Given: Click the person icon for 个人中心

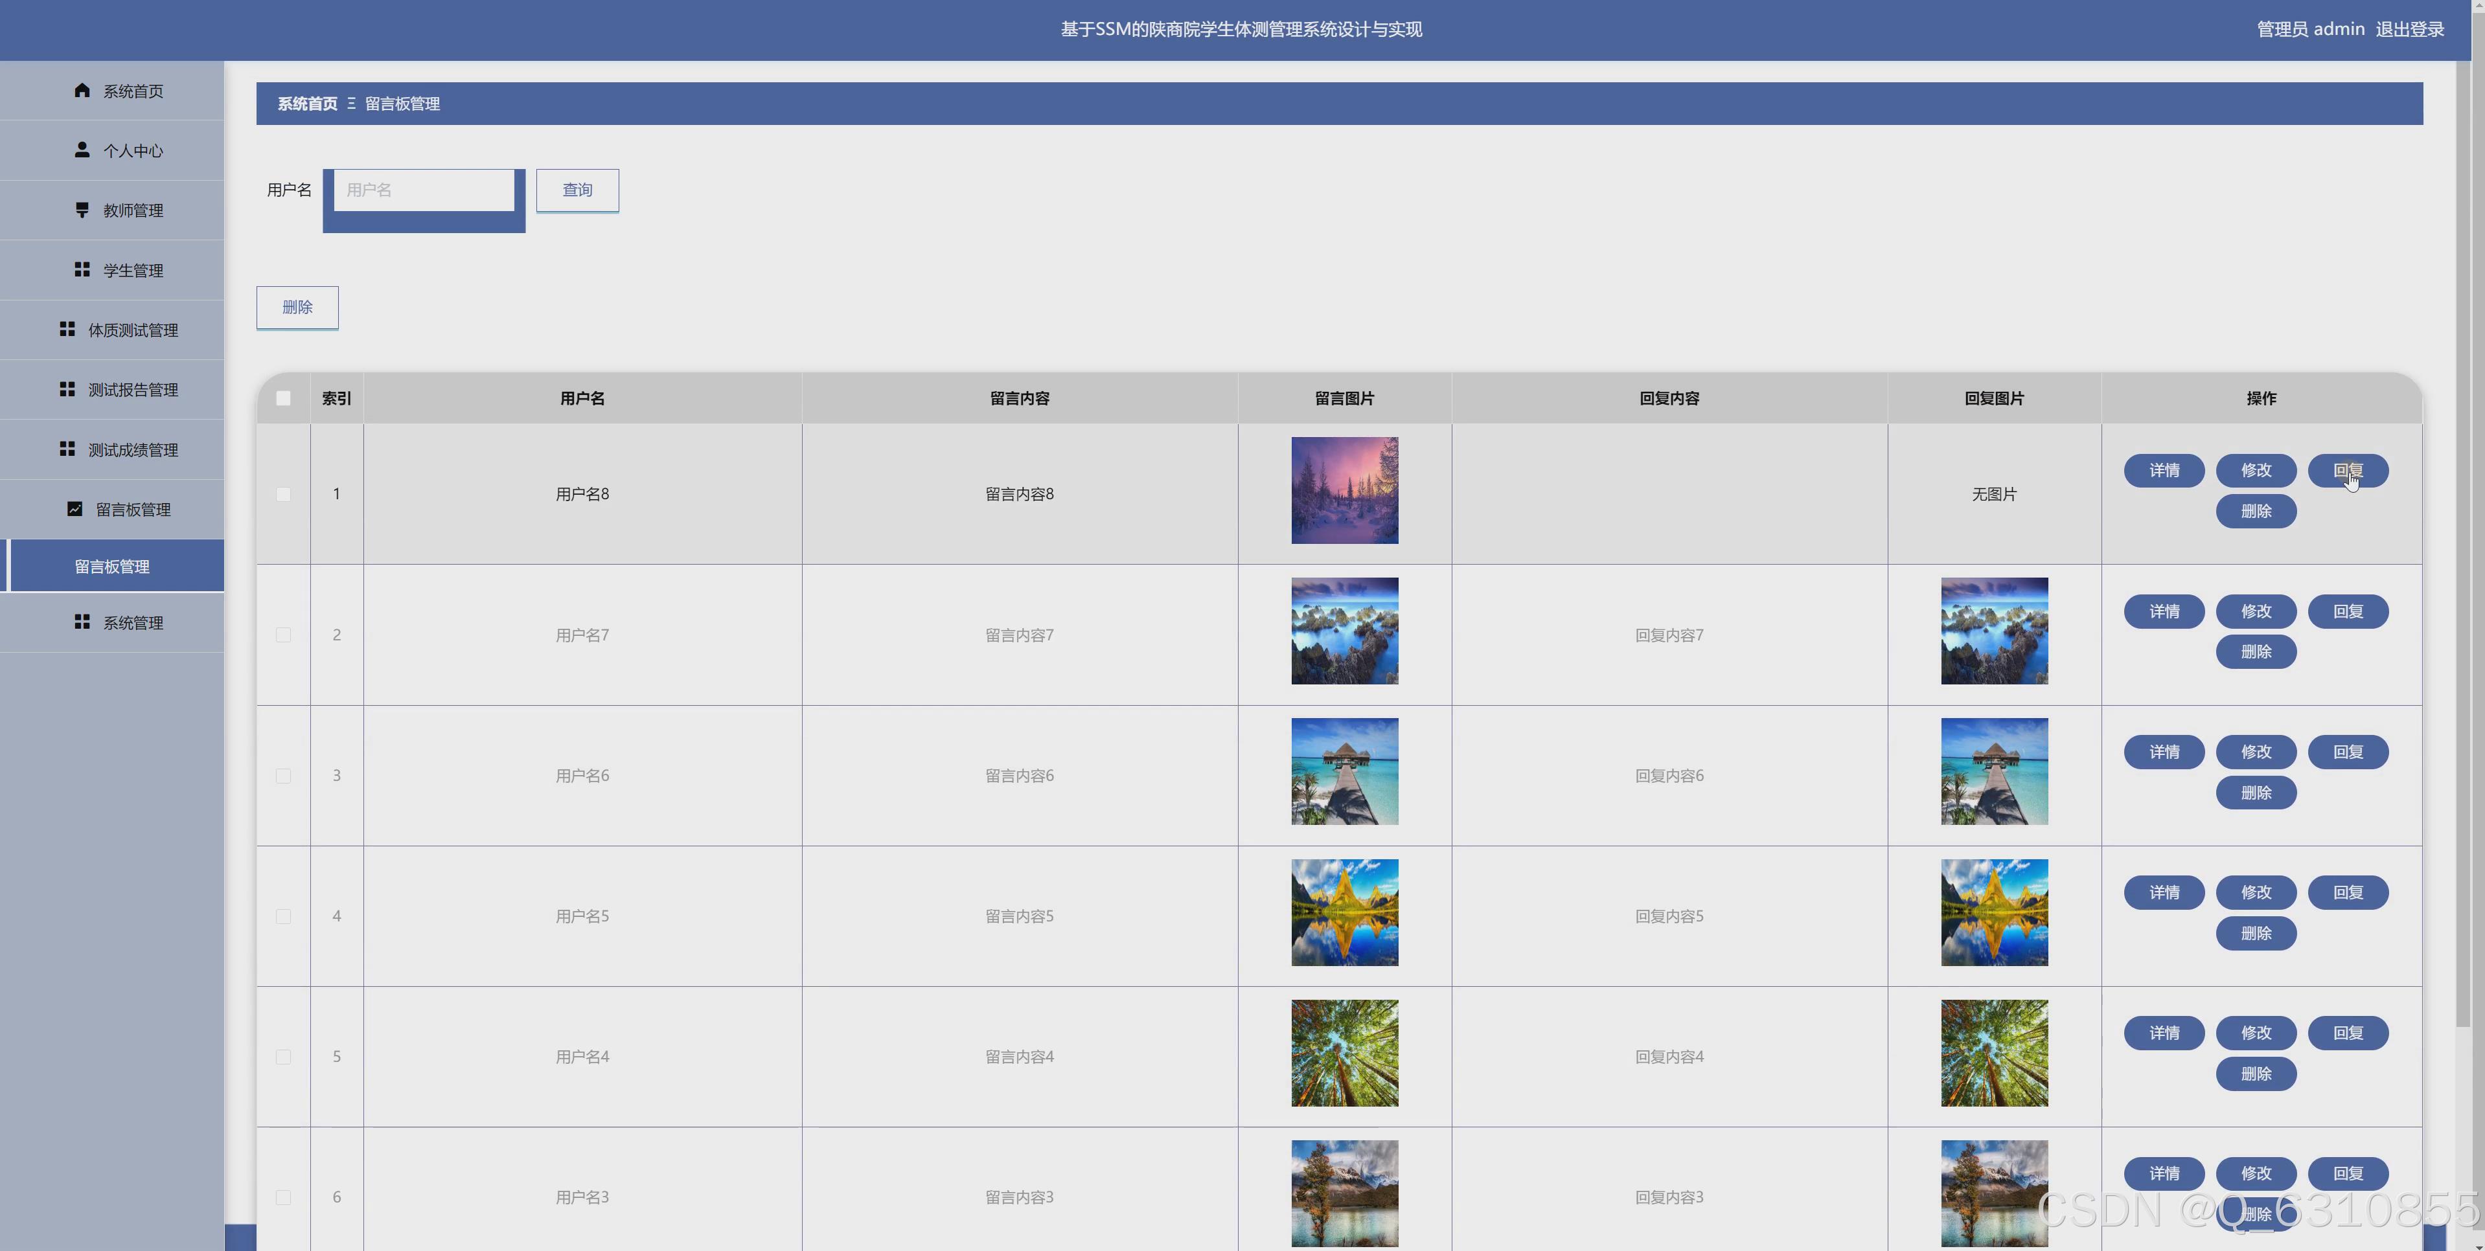Looking at the screenshot, I should coord(82,150).
